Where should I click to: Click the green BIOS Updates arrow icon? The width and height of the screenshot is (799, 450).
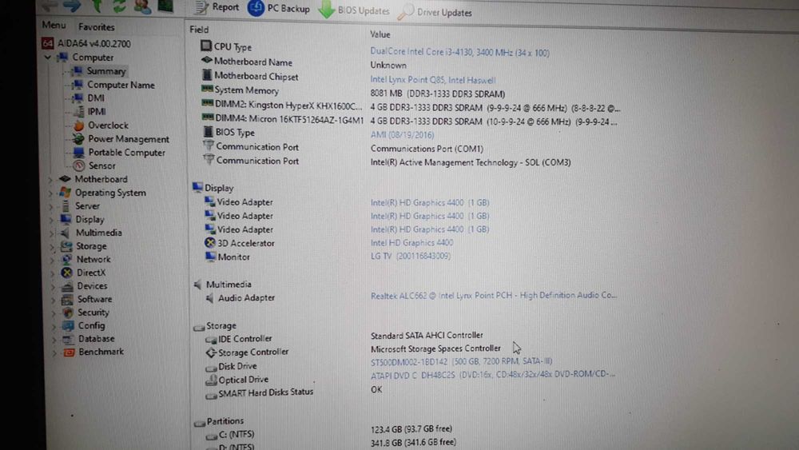tap(326, 10)
